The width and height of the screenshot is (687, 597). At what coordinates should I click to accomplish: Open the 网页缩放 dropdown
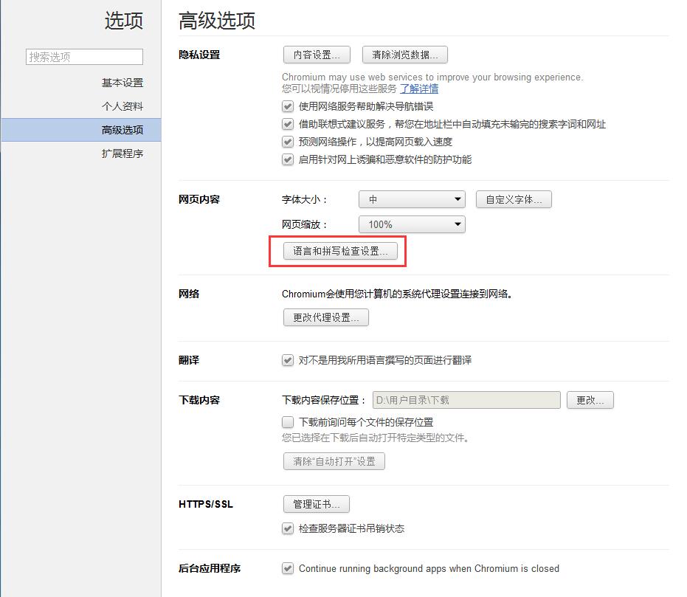tap(411, 224)
